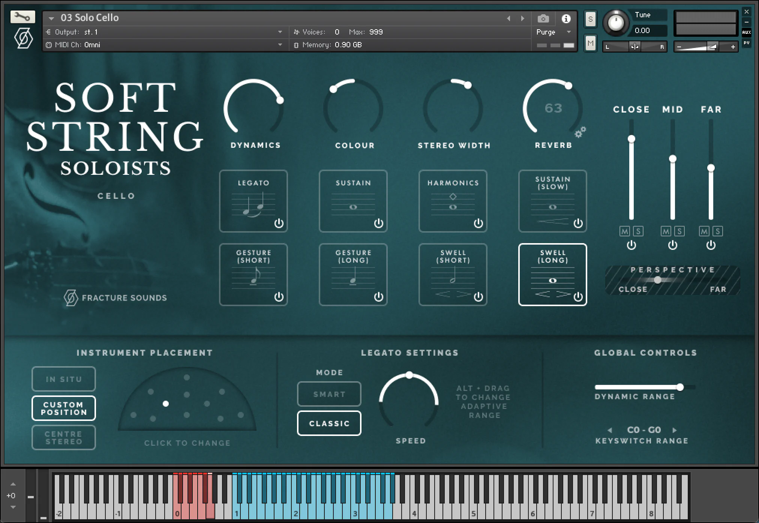Activate the Centre Stereo placement
This screenshot has height=523, width=759.
coord(63,437)
